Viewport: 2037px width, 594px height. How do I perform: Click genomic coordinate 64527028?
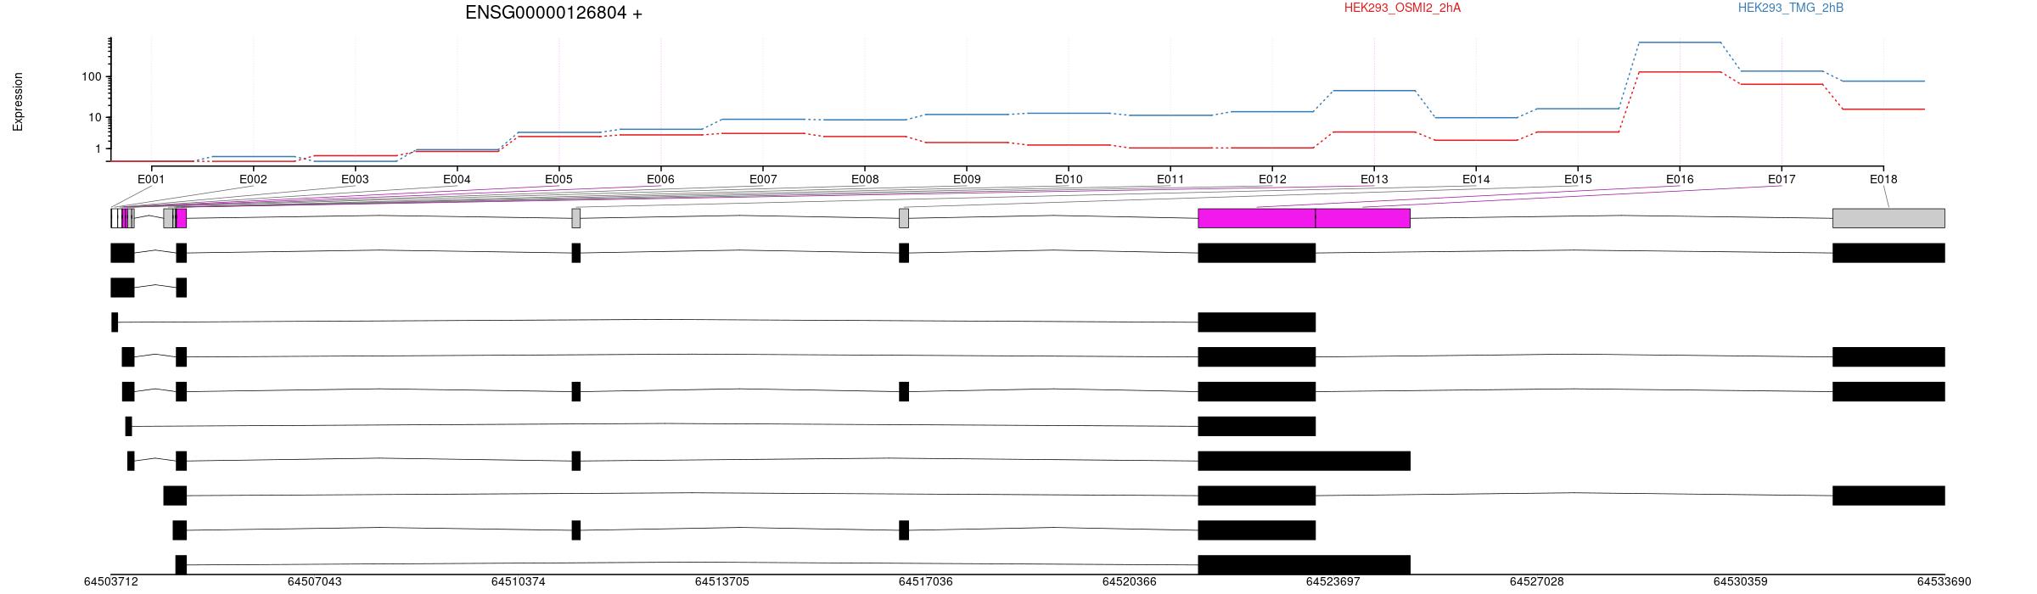point(1537,581)
